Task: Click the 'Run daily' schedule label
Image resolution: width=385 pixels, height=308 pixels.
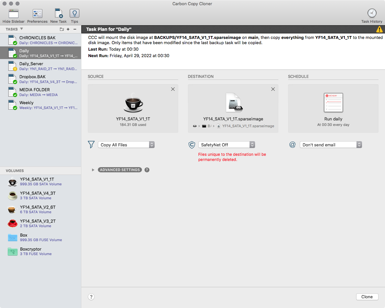Action: [333, 119]
